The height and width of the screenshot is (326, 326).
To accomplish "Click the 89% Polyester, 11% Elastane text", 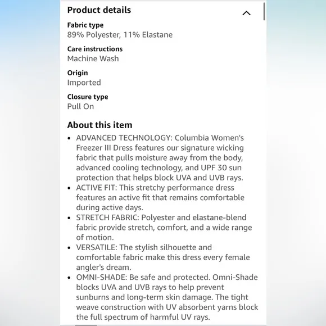I will click(x=120, y=35).
